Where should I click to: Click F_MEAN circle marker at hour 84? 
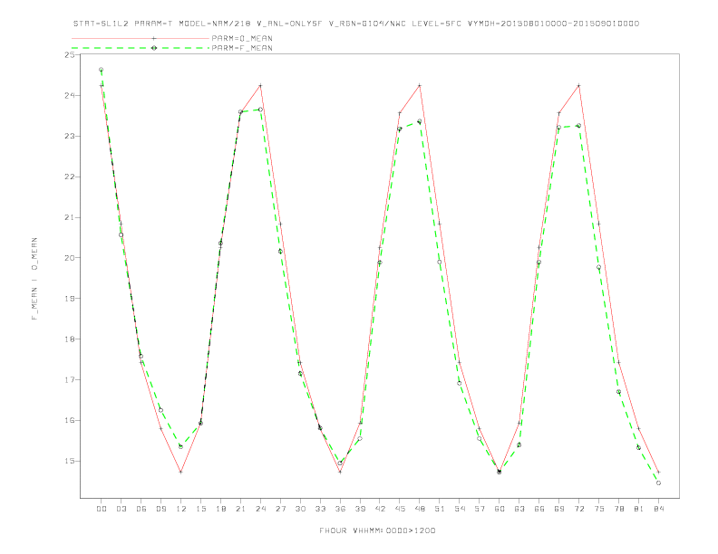[658, 483]
